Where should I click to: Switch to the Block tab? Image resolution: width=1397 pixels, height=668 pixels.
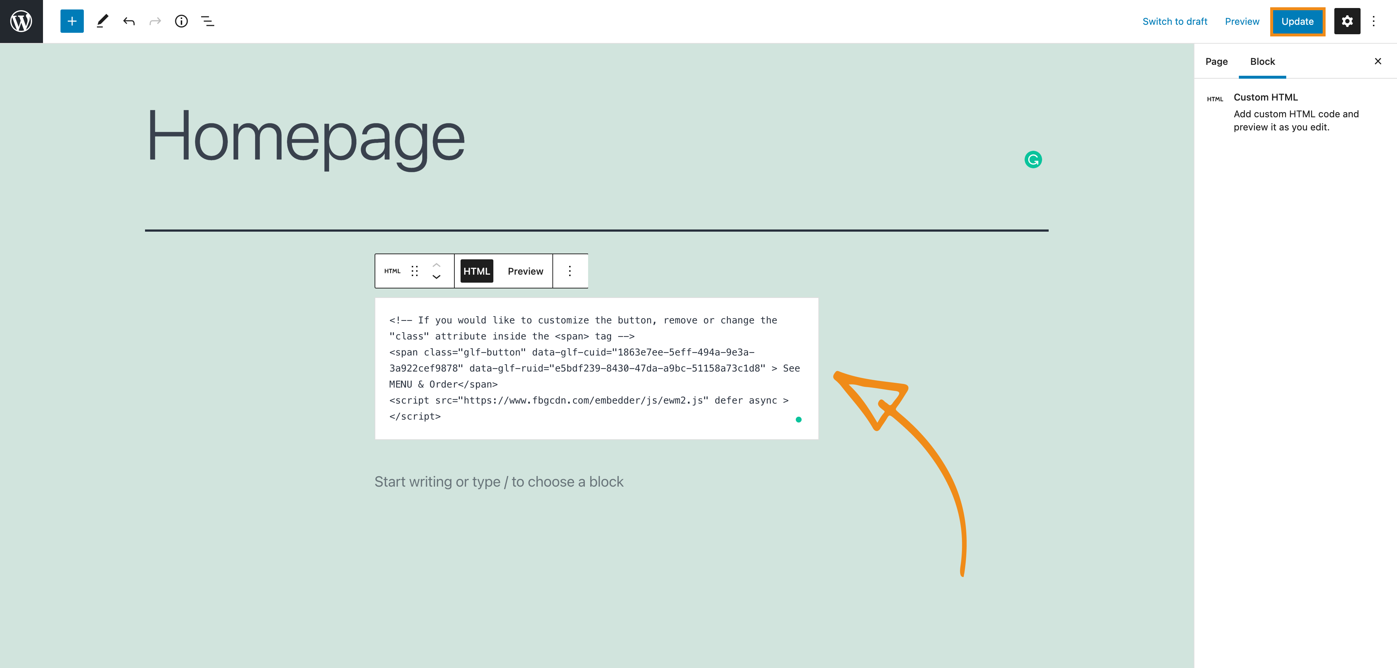(1263, 61)
